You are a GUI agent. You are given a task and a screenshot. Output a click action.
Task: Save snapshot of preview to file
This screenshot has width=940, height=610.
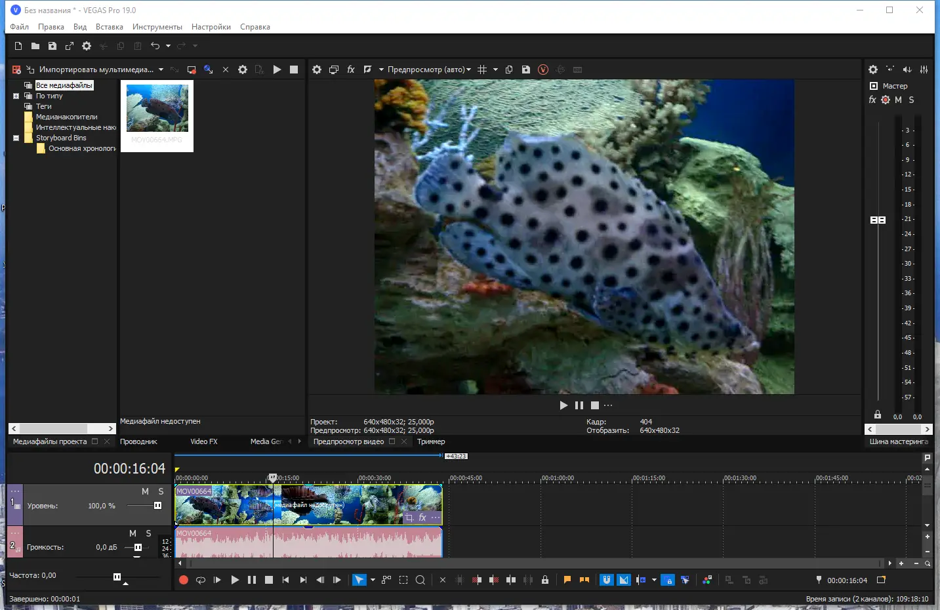click(525, 70)
